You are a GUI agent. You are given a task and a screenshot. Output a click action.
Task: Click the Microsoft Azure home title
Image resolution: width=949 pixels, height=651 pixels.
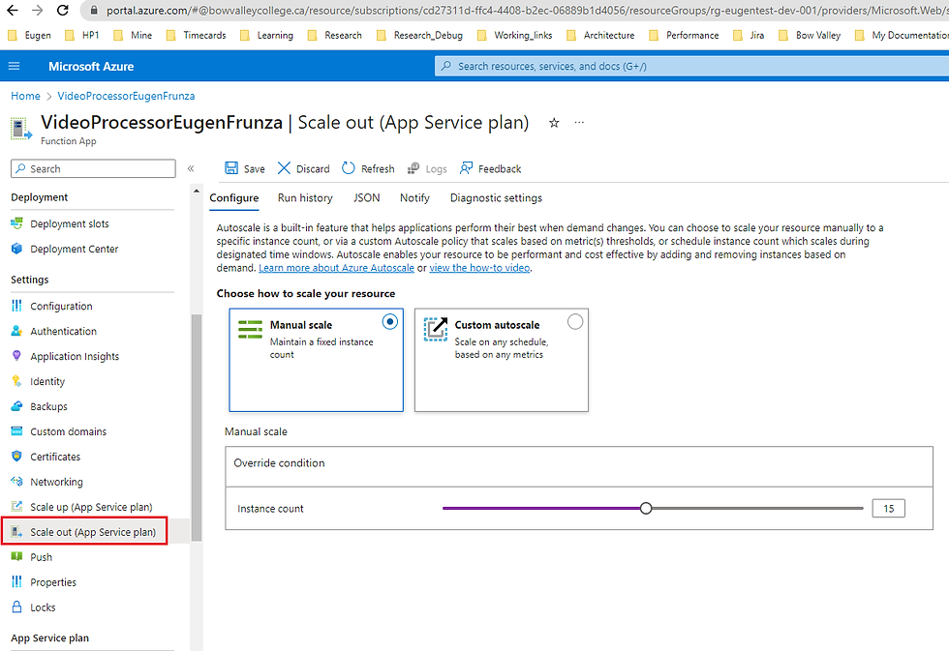point(91,66)
